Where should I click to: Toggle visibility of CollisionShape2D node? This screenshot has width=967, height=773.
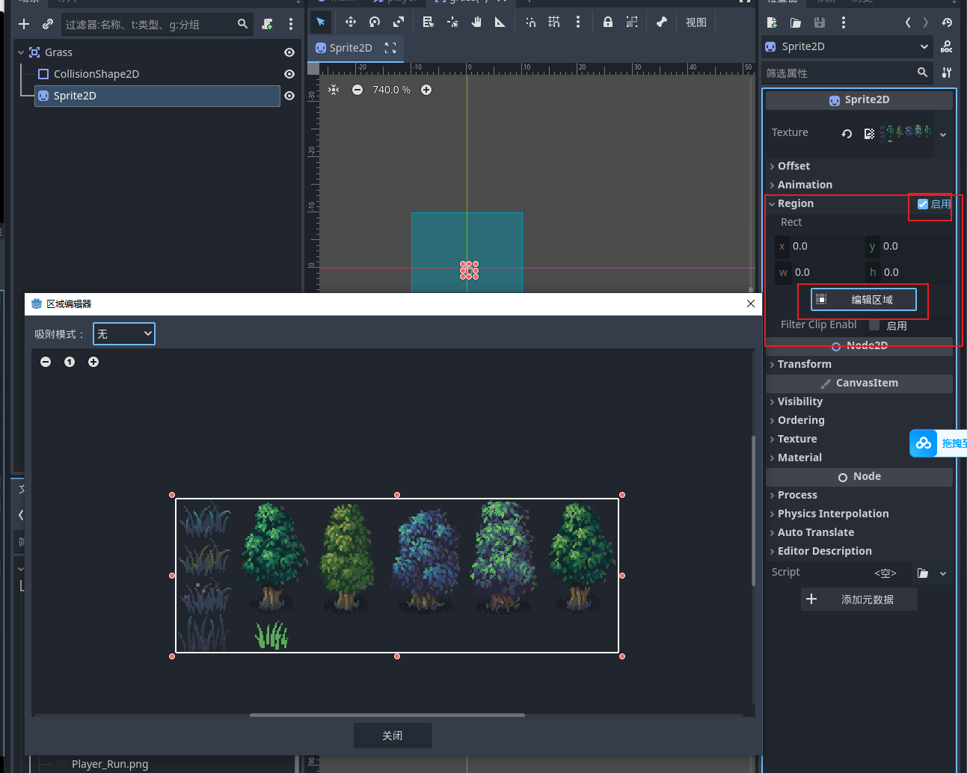[x=289, y=74]
